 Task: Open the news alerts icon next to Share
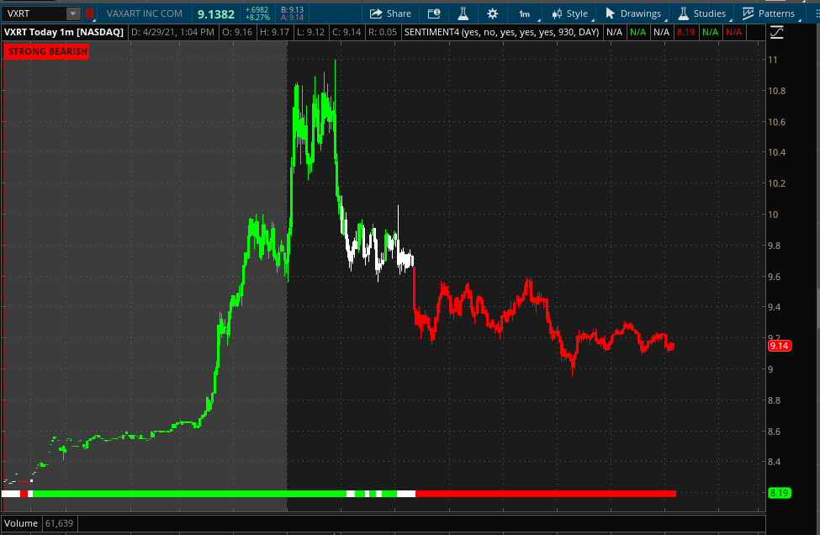(x=434, y=13)
